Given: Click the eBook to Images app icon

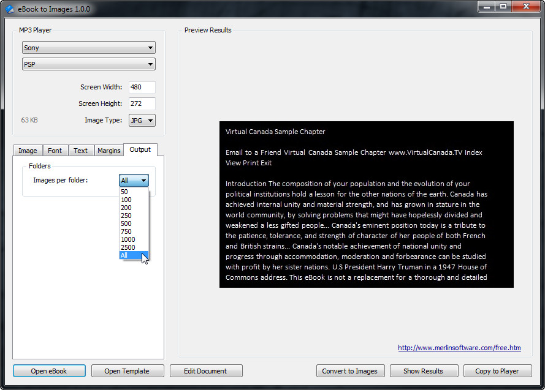Looking at the screenshot, I should pyautogui.click(x=10, y=9).
